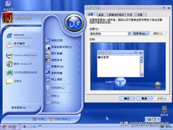
Task: Expand 图片收藏 submenu arrow
Action: coord(80,54)
